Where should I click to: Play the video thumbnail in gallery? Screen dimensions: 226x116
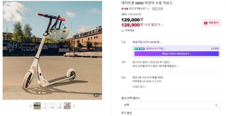pyautogui.click(x=67, y=106)
